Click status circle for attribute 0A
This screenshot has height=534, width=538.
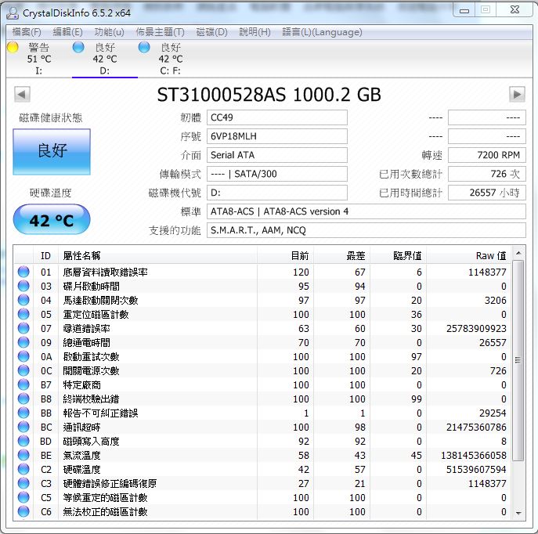(23, 356)
